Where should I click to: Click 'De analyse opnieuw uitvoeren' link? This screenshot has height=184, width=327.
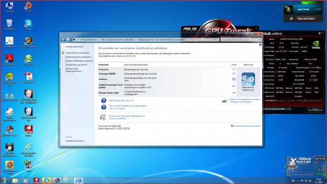point(247,126)
